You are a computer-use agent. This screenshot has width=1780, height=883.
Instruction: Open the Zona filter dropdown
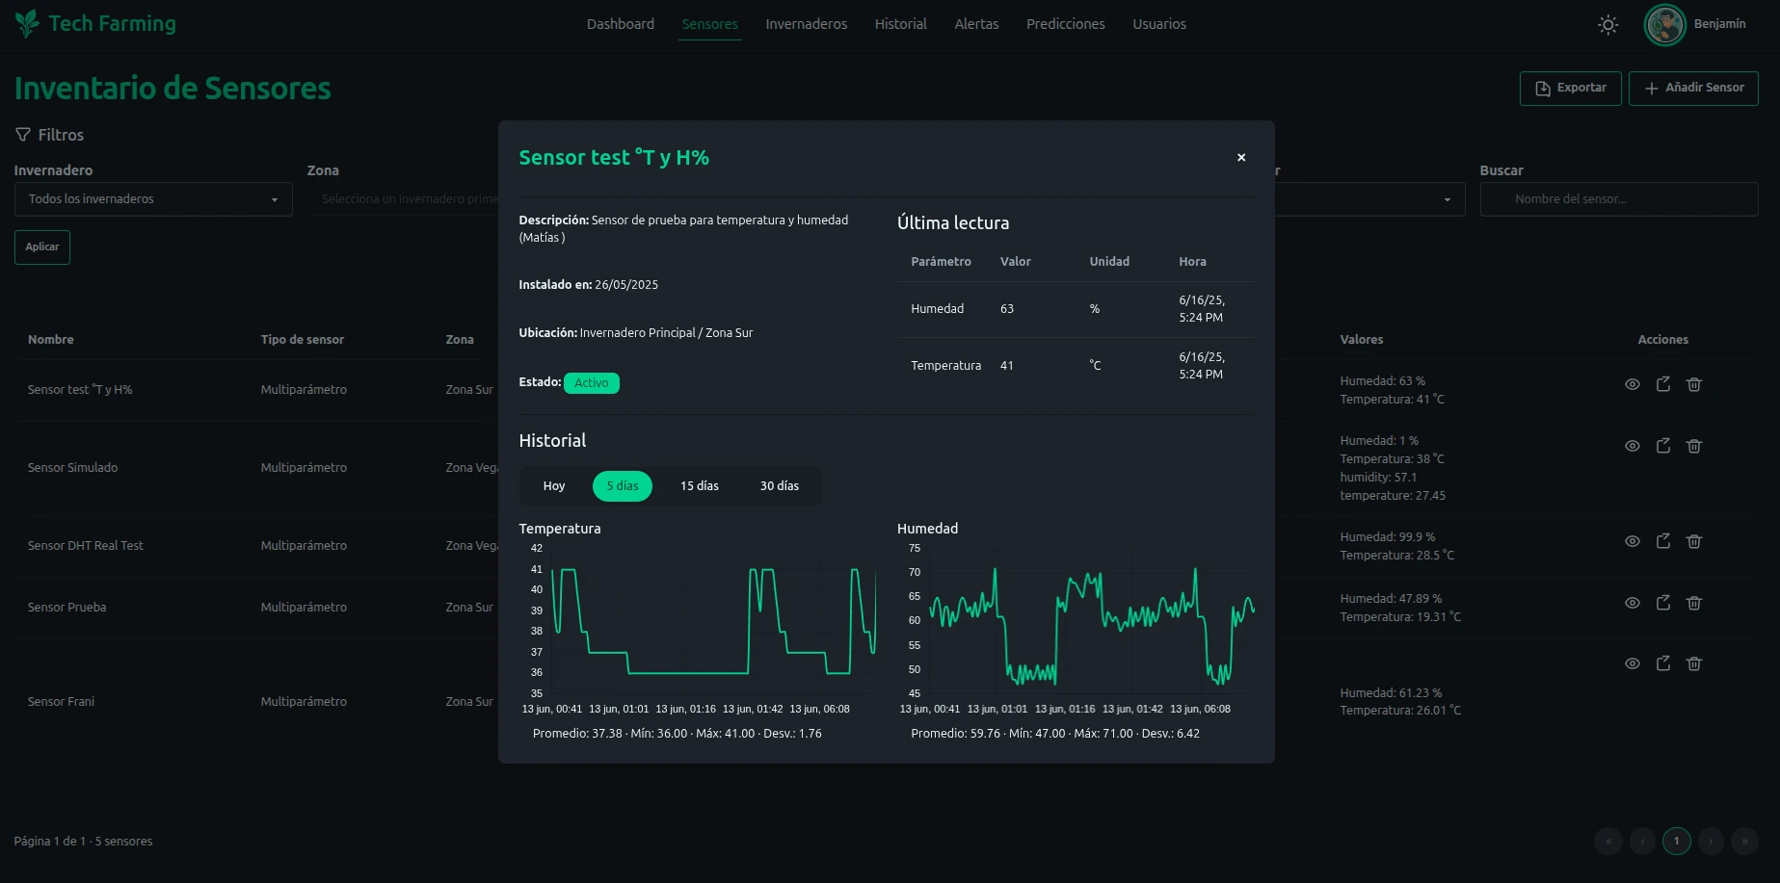(405, 199)
